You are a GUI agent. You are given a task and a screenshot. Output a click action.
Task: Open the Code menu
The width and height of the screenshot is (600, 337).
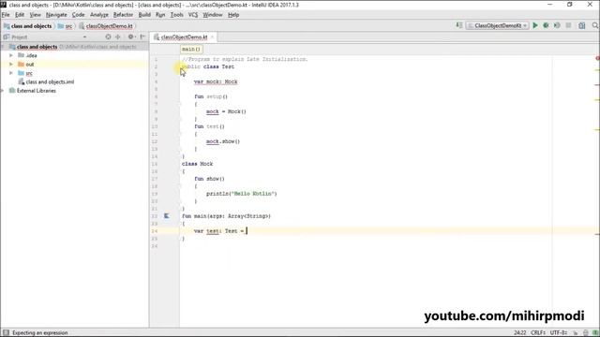[x=79, y=15]
